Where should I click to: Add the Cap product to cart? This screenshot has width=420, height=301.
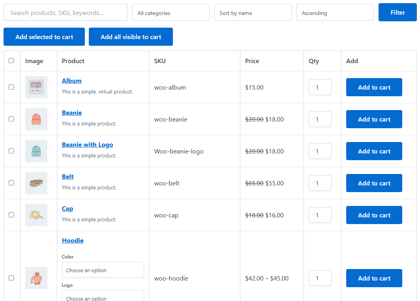click(374, 215)
